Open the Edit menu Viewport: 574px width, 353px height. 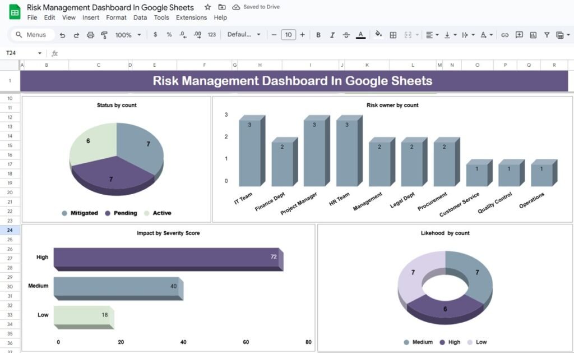point(49,17)
